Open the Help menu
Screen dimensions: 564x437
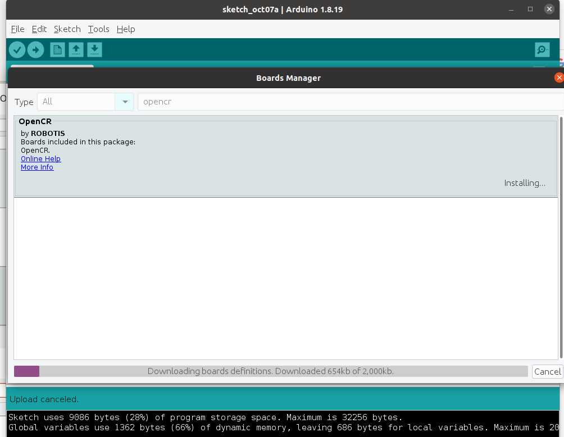(126, 29)
